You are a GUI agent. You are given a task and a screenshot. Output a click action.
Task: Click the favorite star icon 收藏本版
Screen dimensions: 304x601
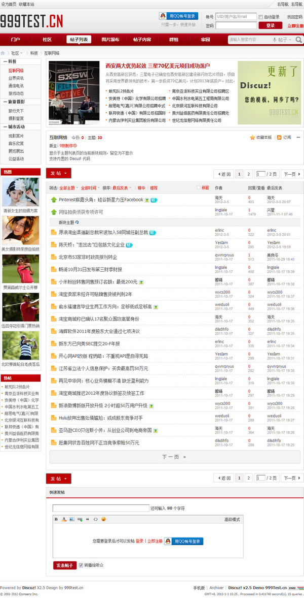[252, 137]
